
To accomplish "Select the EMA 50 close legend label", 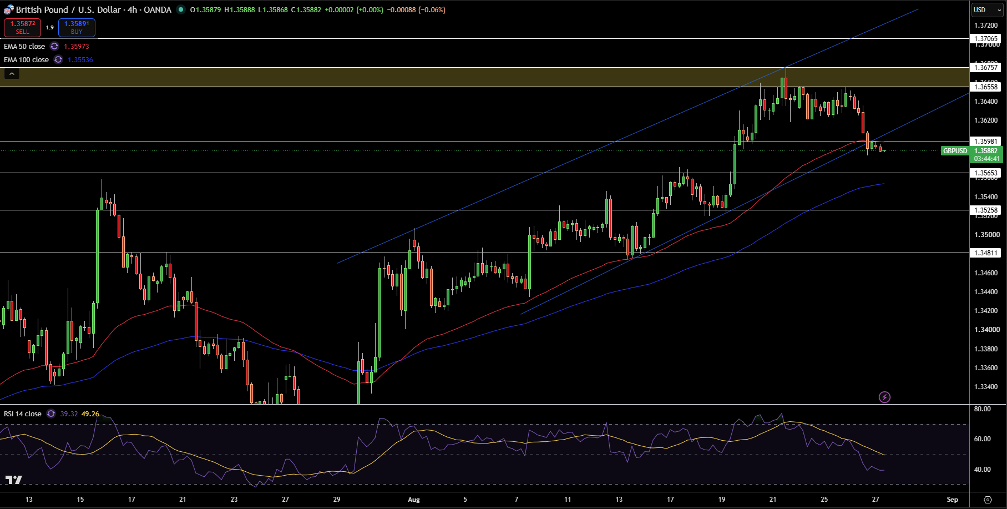I will click(x=24, y=47).
